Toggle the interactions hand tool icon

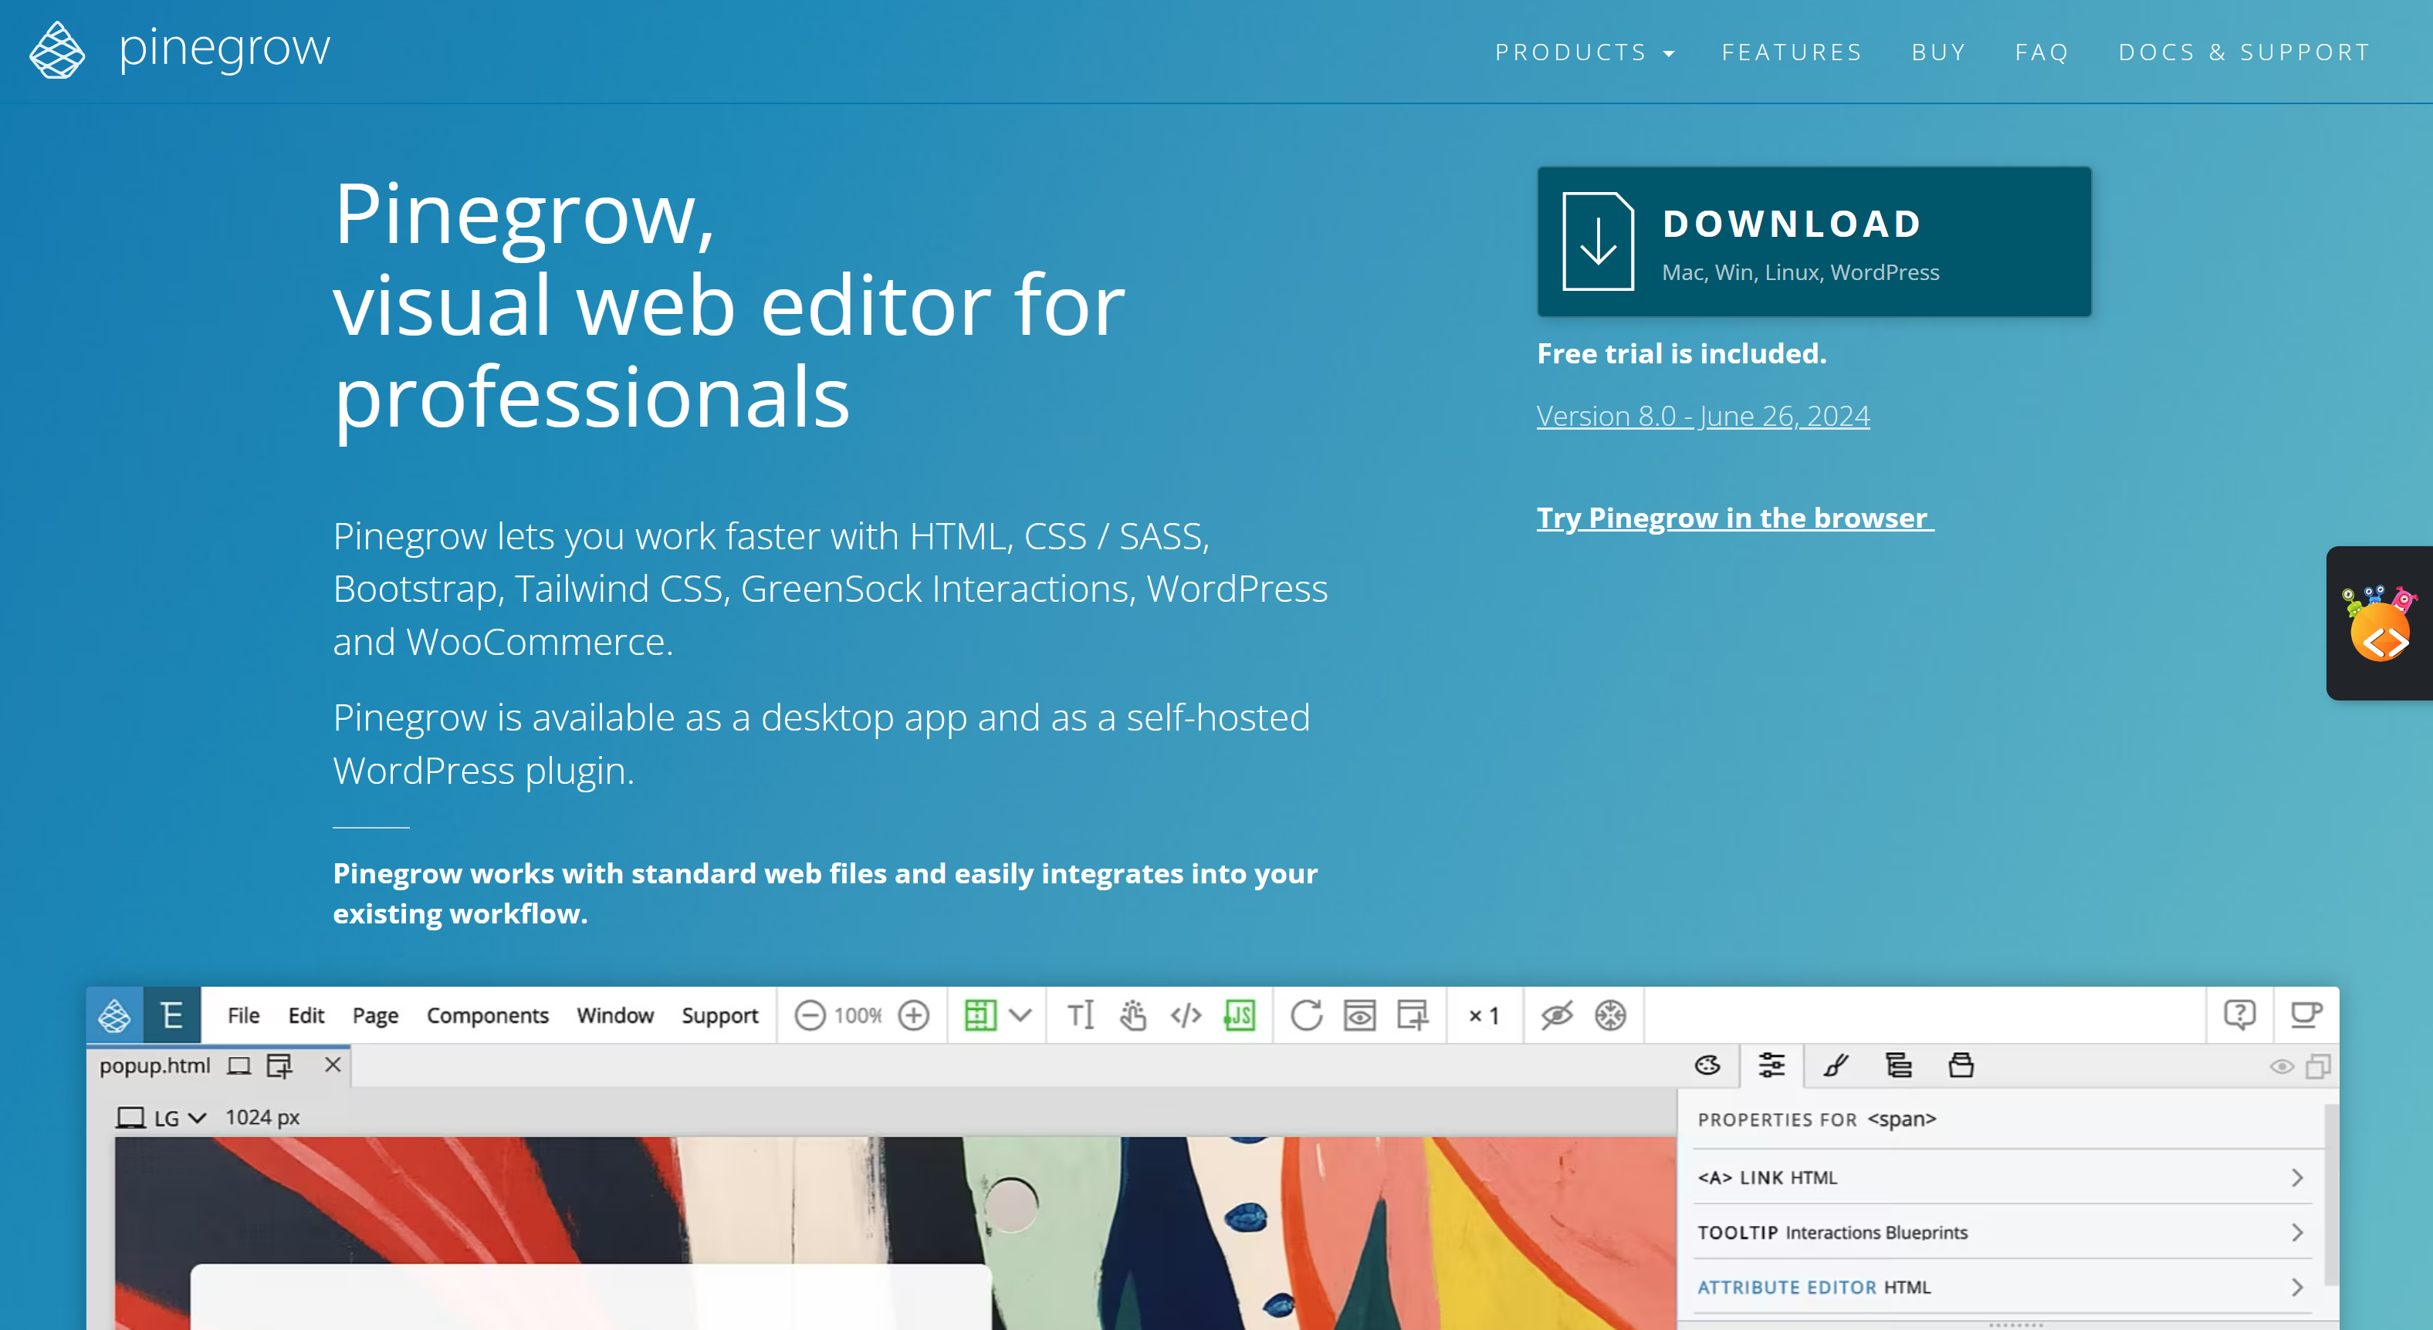1132,1016
